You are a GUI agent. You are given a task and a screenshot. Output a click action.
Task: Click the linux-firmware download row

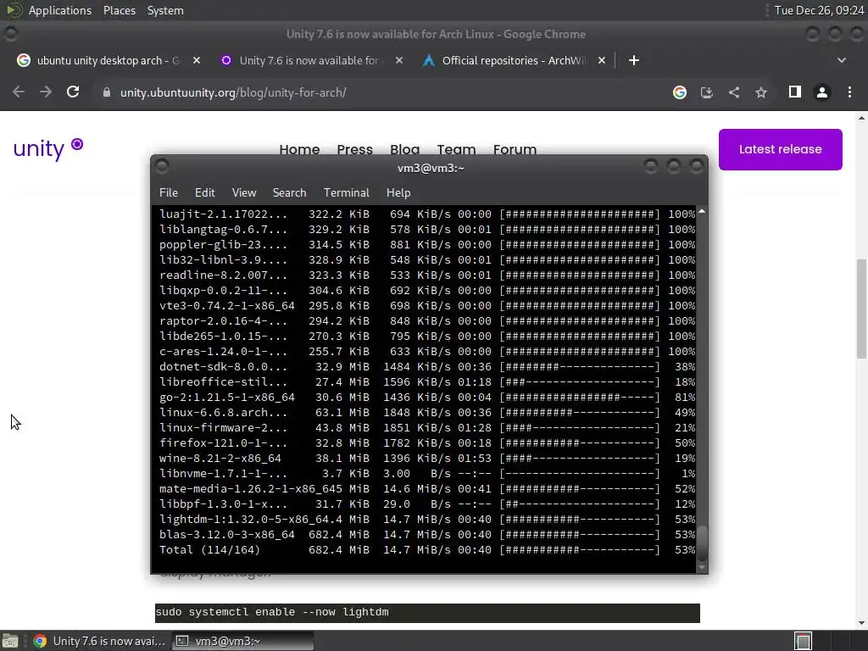[x=427, y=428]
